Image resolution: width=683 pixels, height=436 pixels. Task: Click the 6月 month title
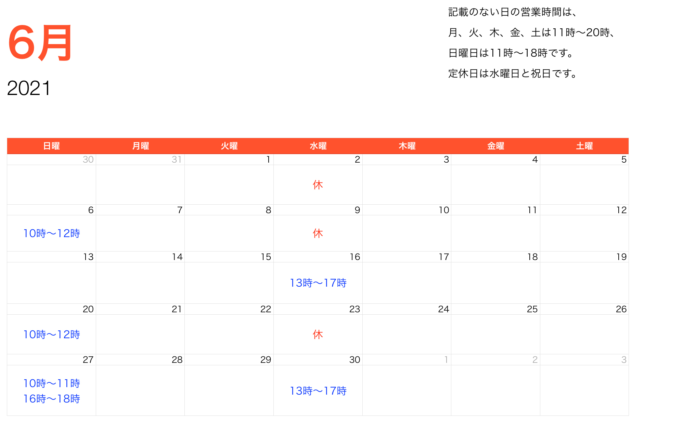click(39, 43)
